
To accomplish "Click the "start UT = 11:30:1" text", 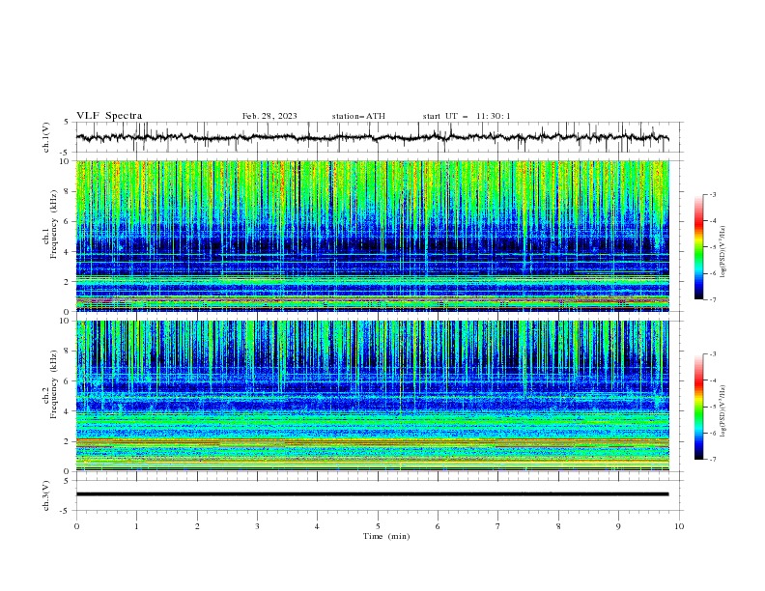I will point(467,116).
